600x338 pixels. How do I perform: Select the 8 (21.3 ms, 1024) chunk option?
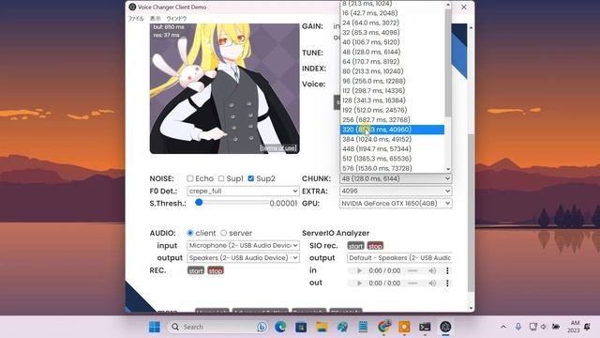[392, 4]
